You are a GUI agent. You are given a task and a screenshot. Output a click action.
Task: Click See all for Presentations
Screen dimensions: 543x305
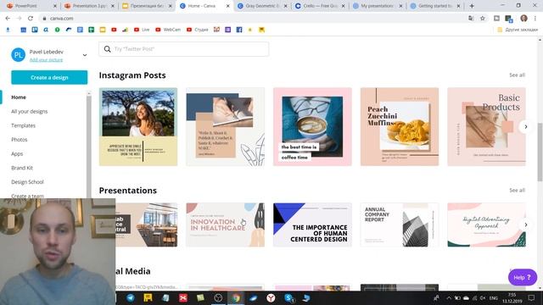point(517,190)
